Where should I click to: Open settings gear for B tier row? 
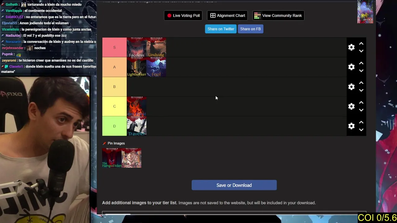click(x=351, y=87)
